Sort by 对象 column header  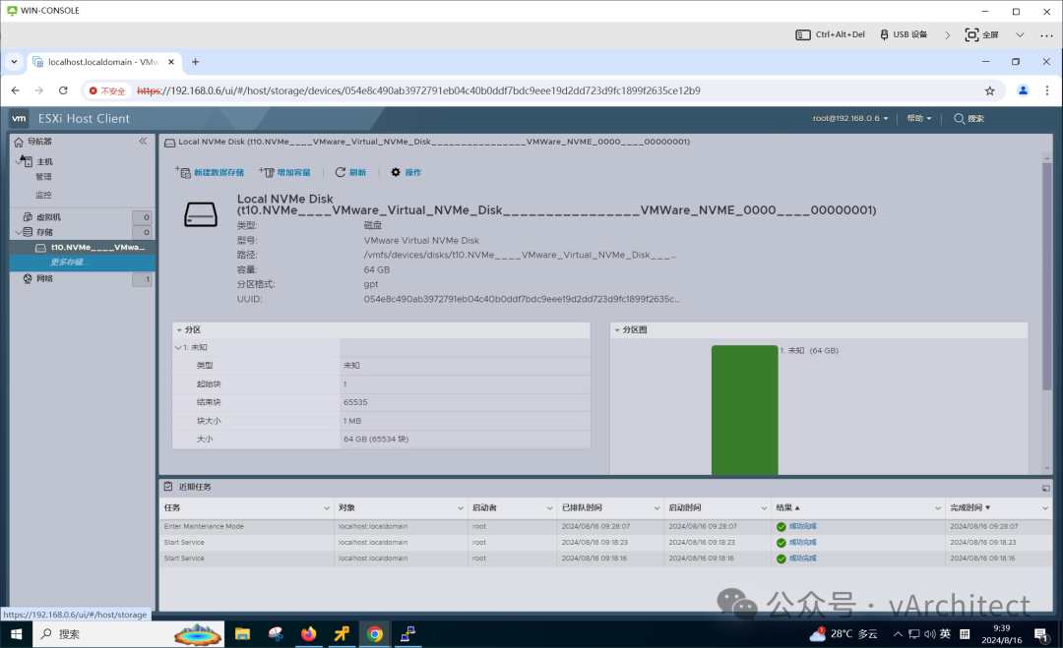click(x=346, y=507)
